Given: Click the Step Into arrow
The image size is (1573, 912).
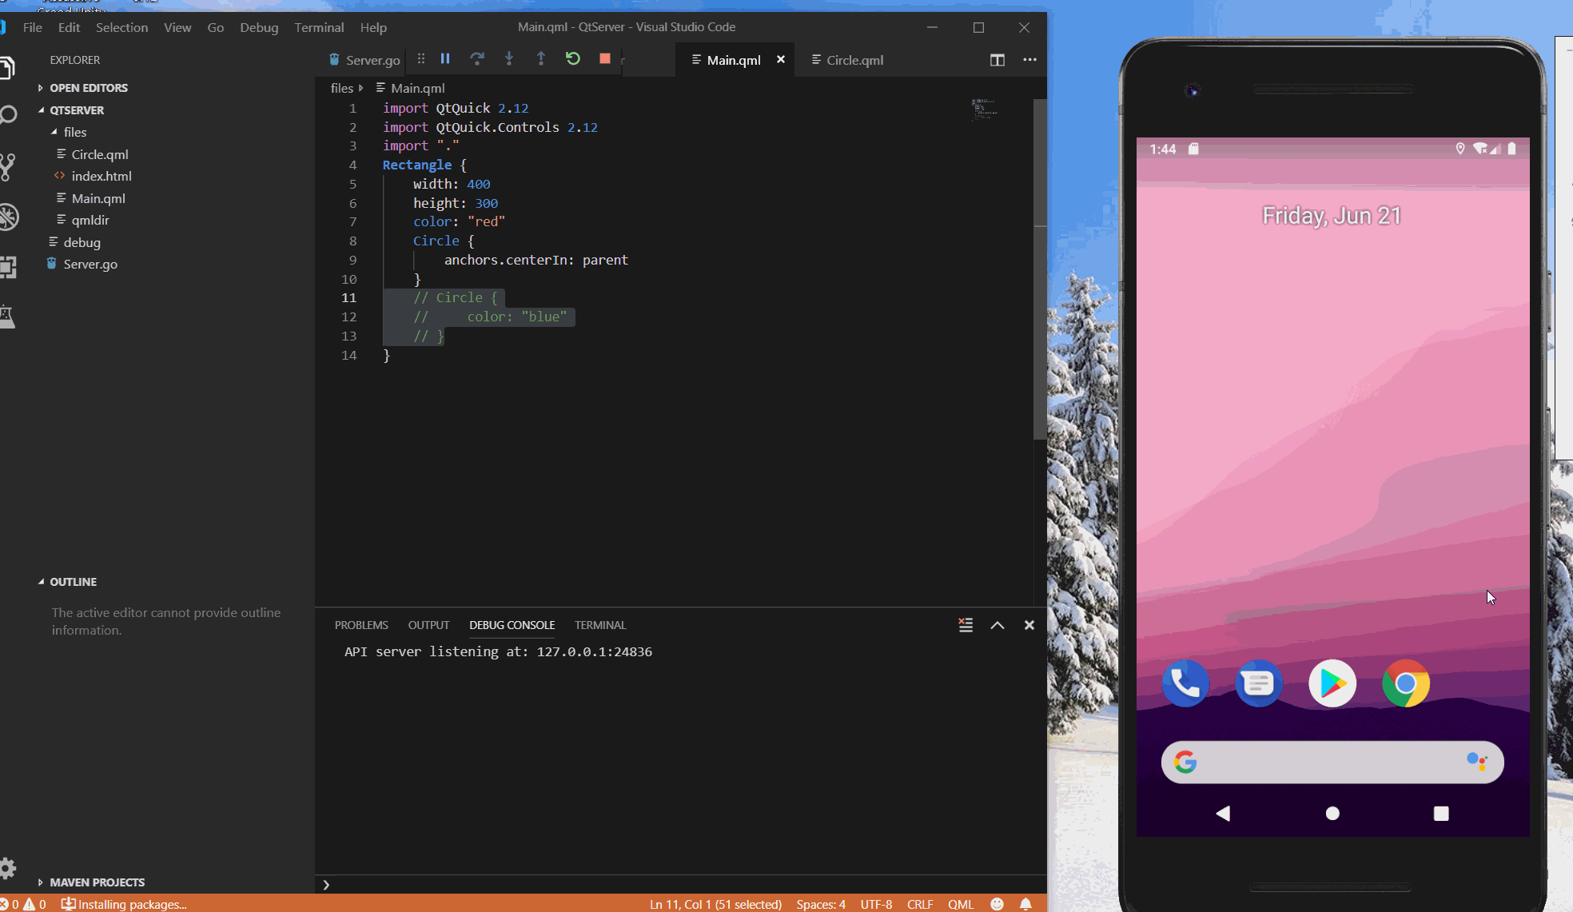Looking at the screenshot, I should (509, 58).
